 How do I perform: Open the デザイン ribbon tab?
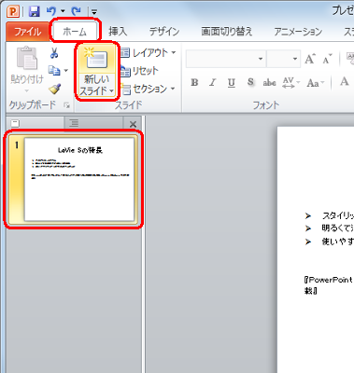(164, 32)
